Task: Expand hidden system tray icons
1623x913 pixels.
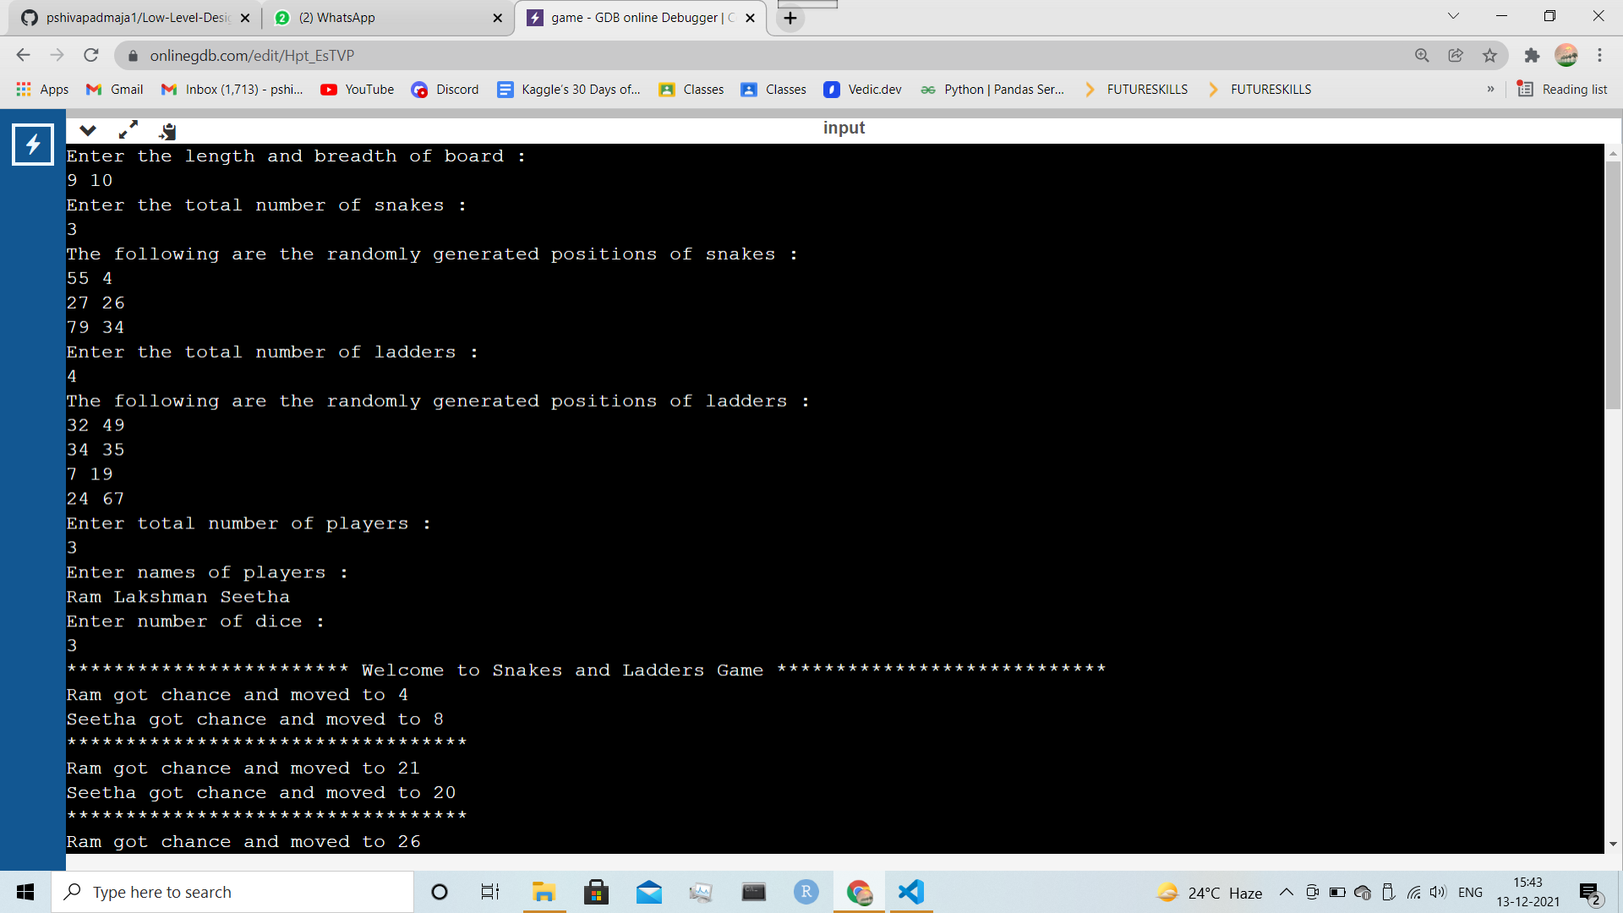Action: click(x=1286, y=892)
